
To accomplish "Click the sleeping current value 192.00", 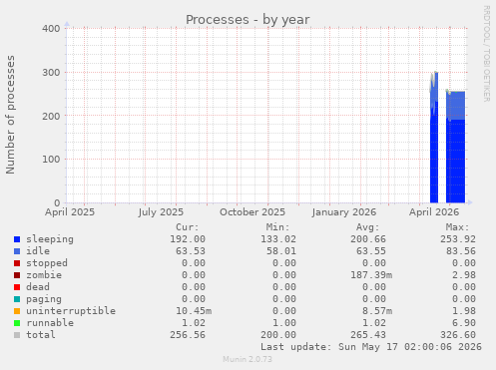I will (x=188, y=239).
